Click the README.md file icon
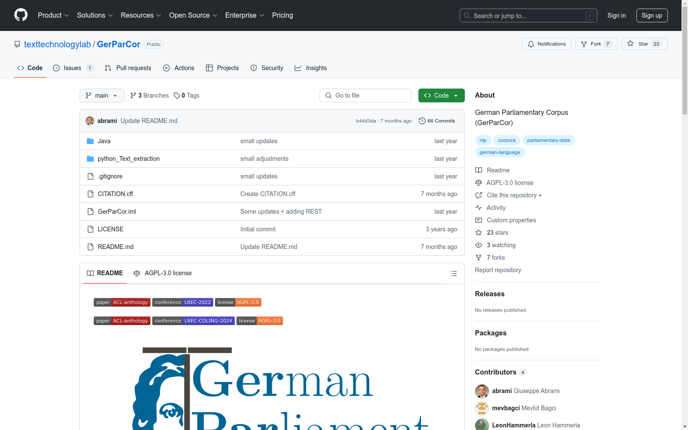Screen dimensions: 688x430 [x=90, y=247]
